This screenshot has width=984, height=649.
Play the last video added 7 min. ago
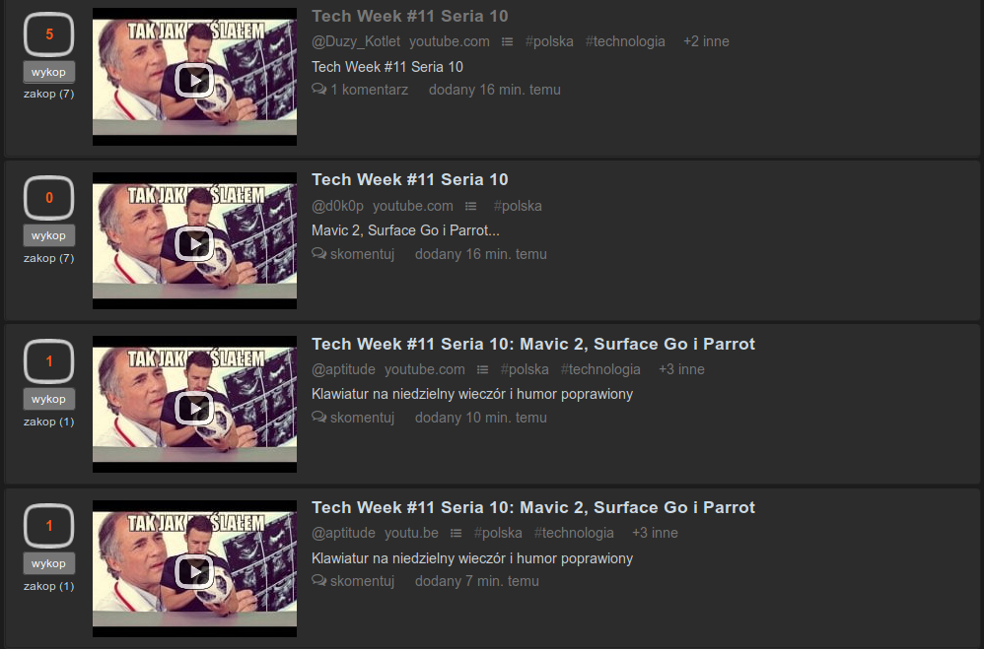click(194, 571)
